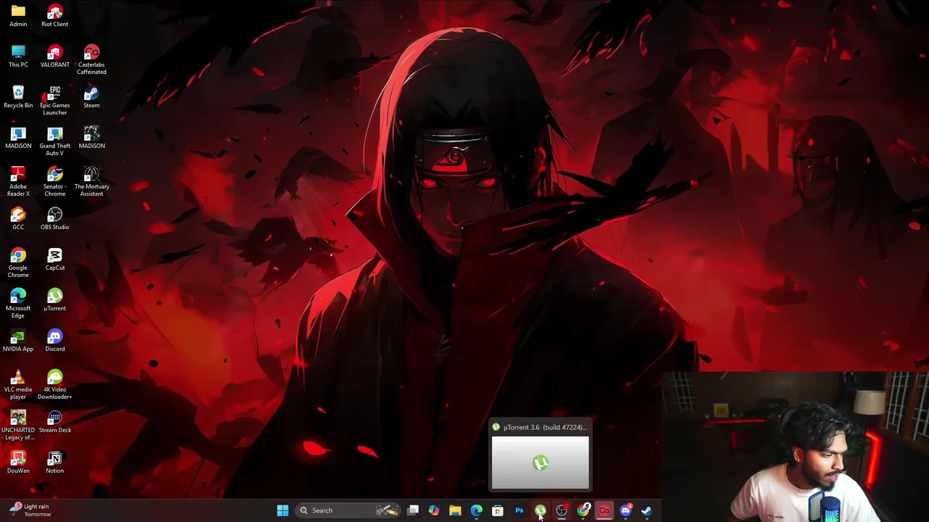
Task: Select the Senator - Chrome shortcut
Action: click(x=54, y=181)
